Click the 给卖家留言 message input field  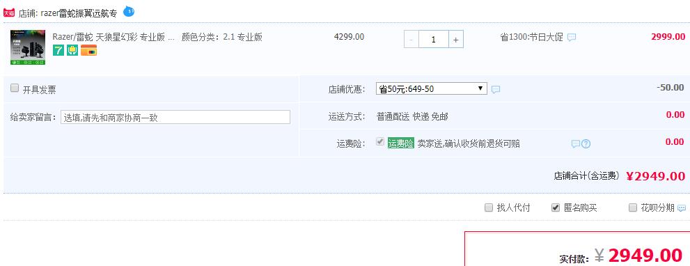tap(175, 117)
